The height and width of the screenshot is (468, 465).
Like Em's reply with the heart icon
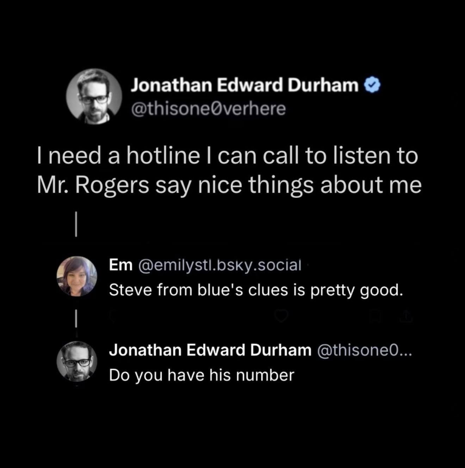tap(281, 317)
